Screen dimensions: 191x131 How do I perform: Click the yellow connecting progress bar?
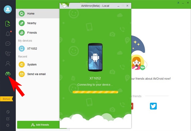pyautogui.click(x=95, y=92)
